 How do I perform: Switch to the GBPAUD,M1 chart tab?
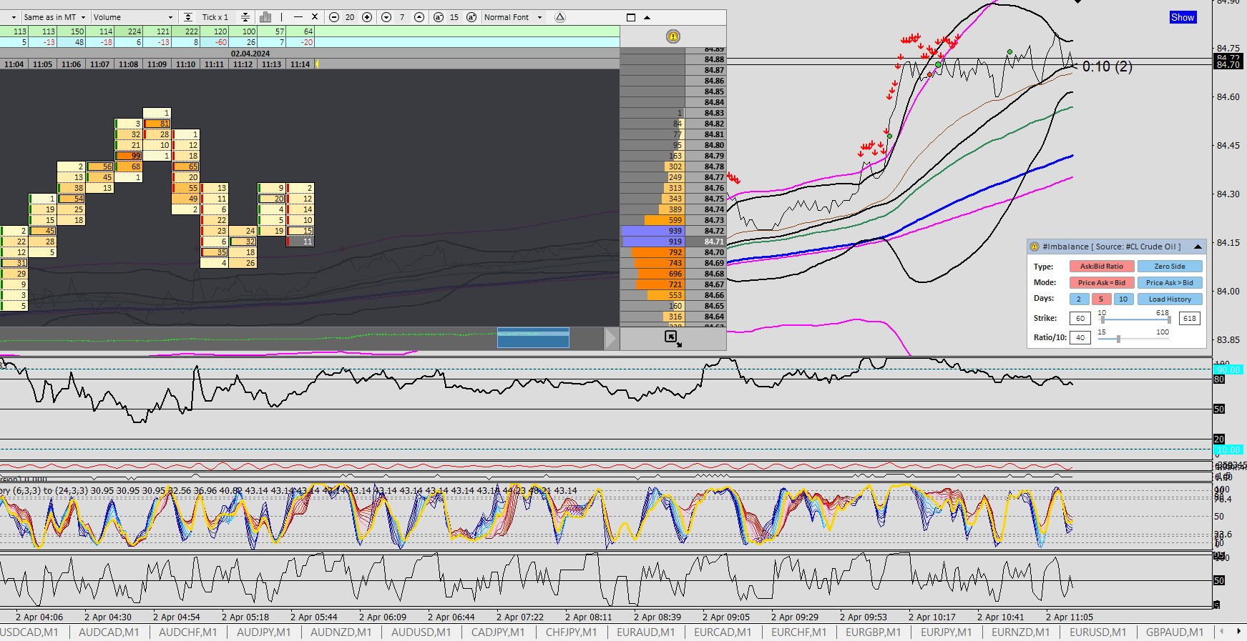pos(1175,632)
